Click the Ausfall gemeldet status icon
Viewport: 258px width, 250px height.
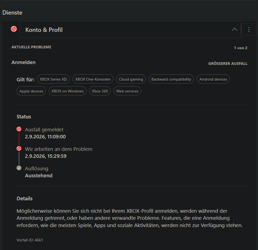[19, 129]
